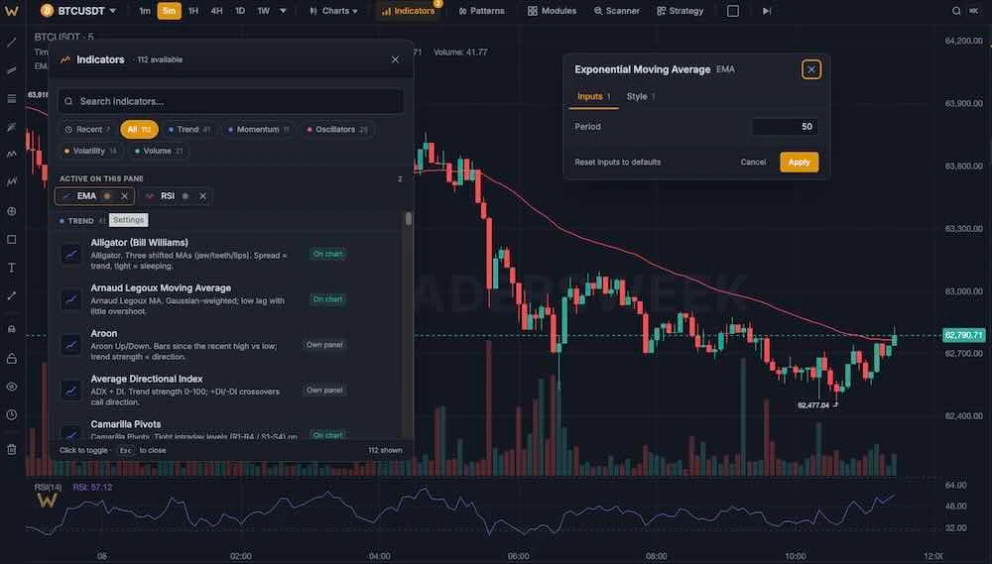Select the parallel channel drawing tool
Viewport: 992px width, 564px height.
coord(11,70)
